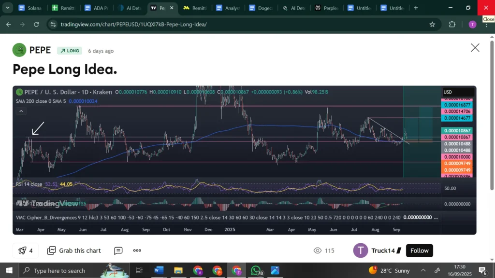
Task: Click the LONG position badge
Action: [70, 51]
